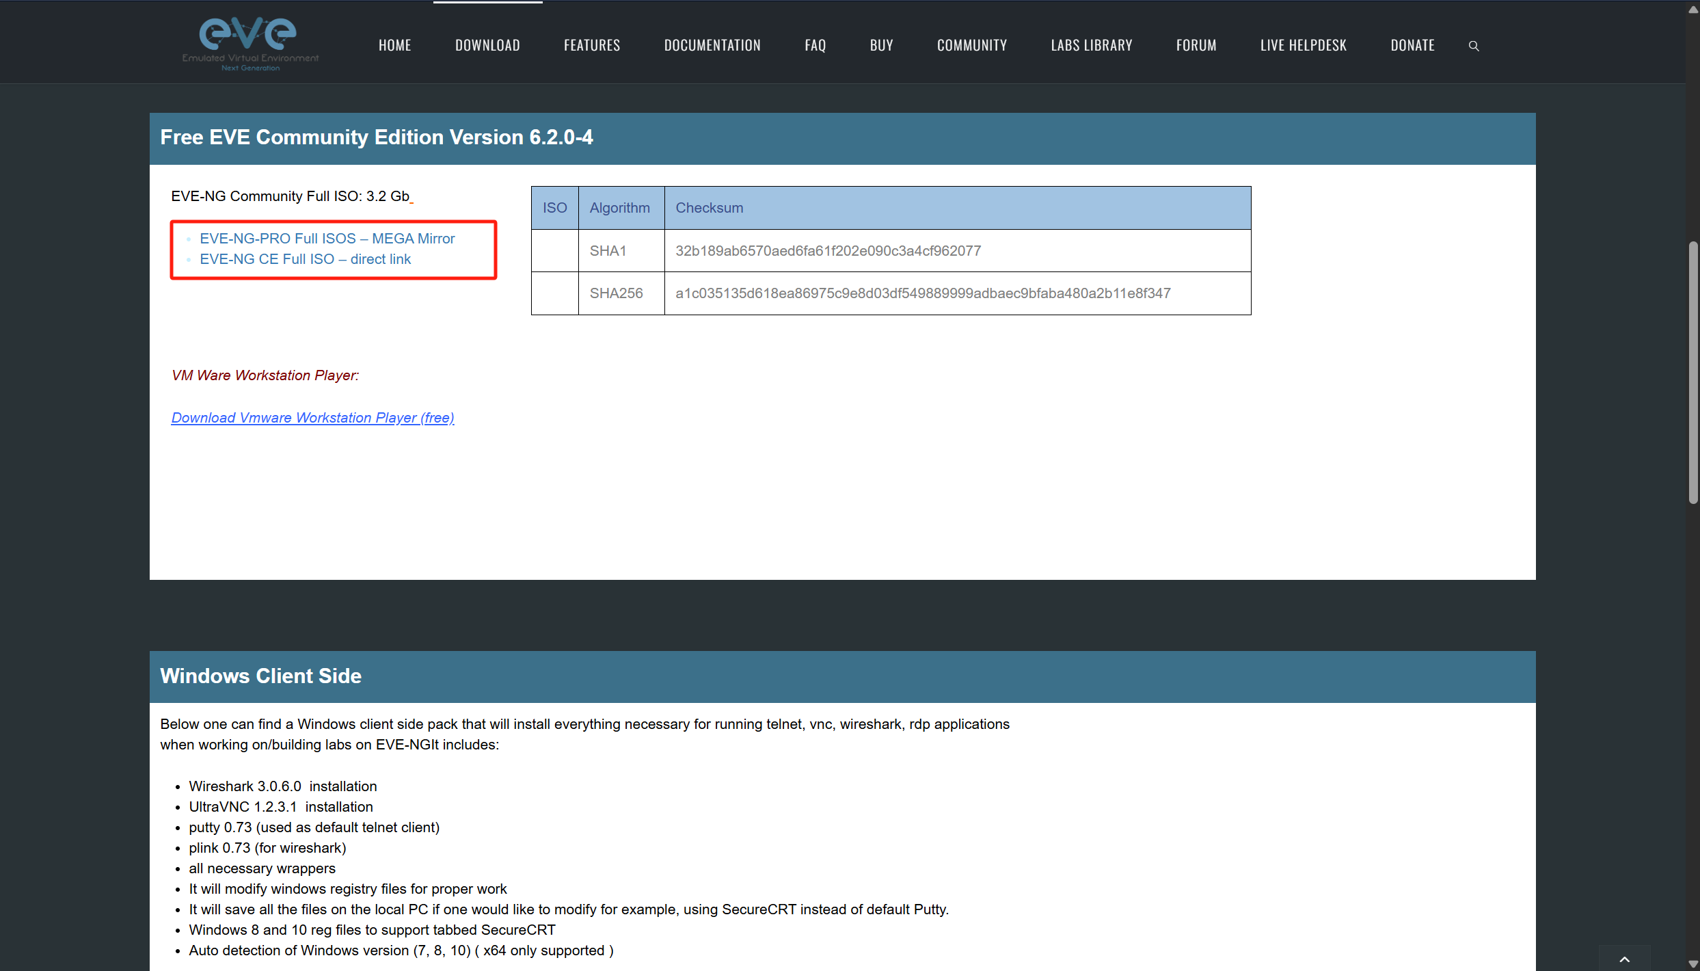Image resolution: width=1700 pixels, height=971 pixels.
Task: Open Download Vmware Workstation Player (free) link
Action: (312, 418)
